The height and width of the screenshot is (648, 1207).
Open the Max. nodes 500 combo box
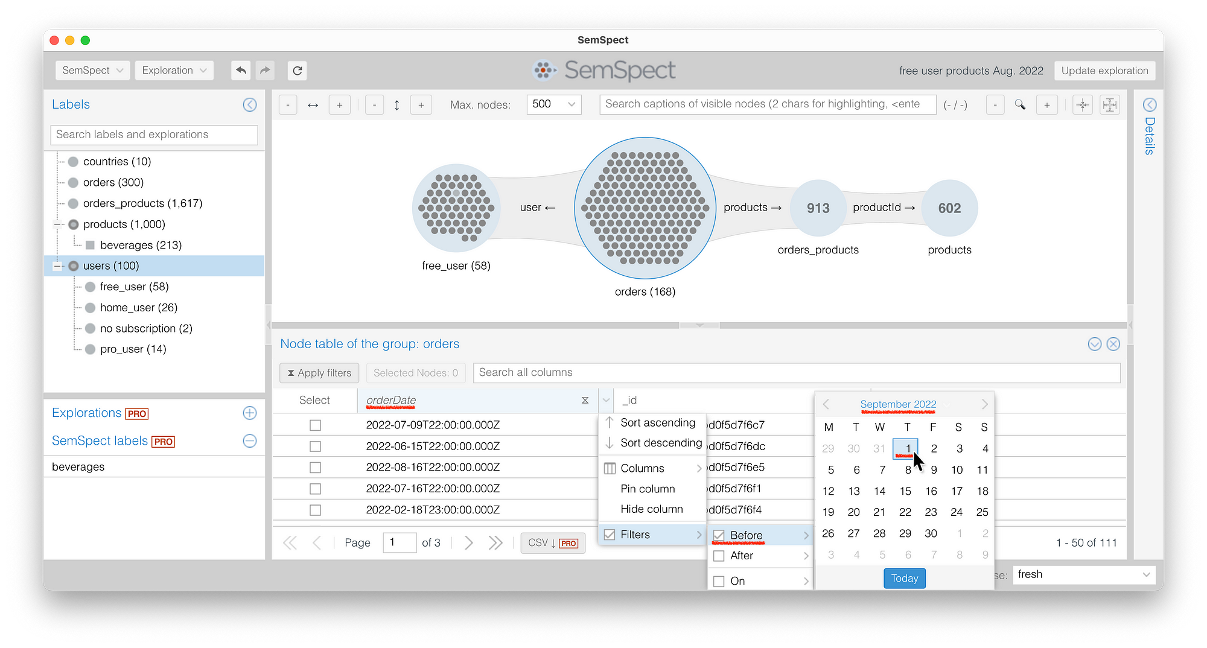click(553, 104)
